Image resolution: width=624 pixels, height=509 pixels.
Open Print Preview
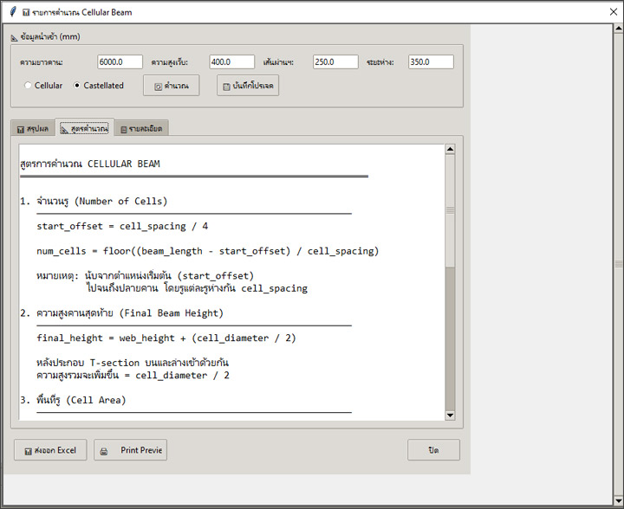pos(131,450)
